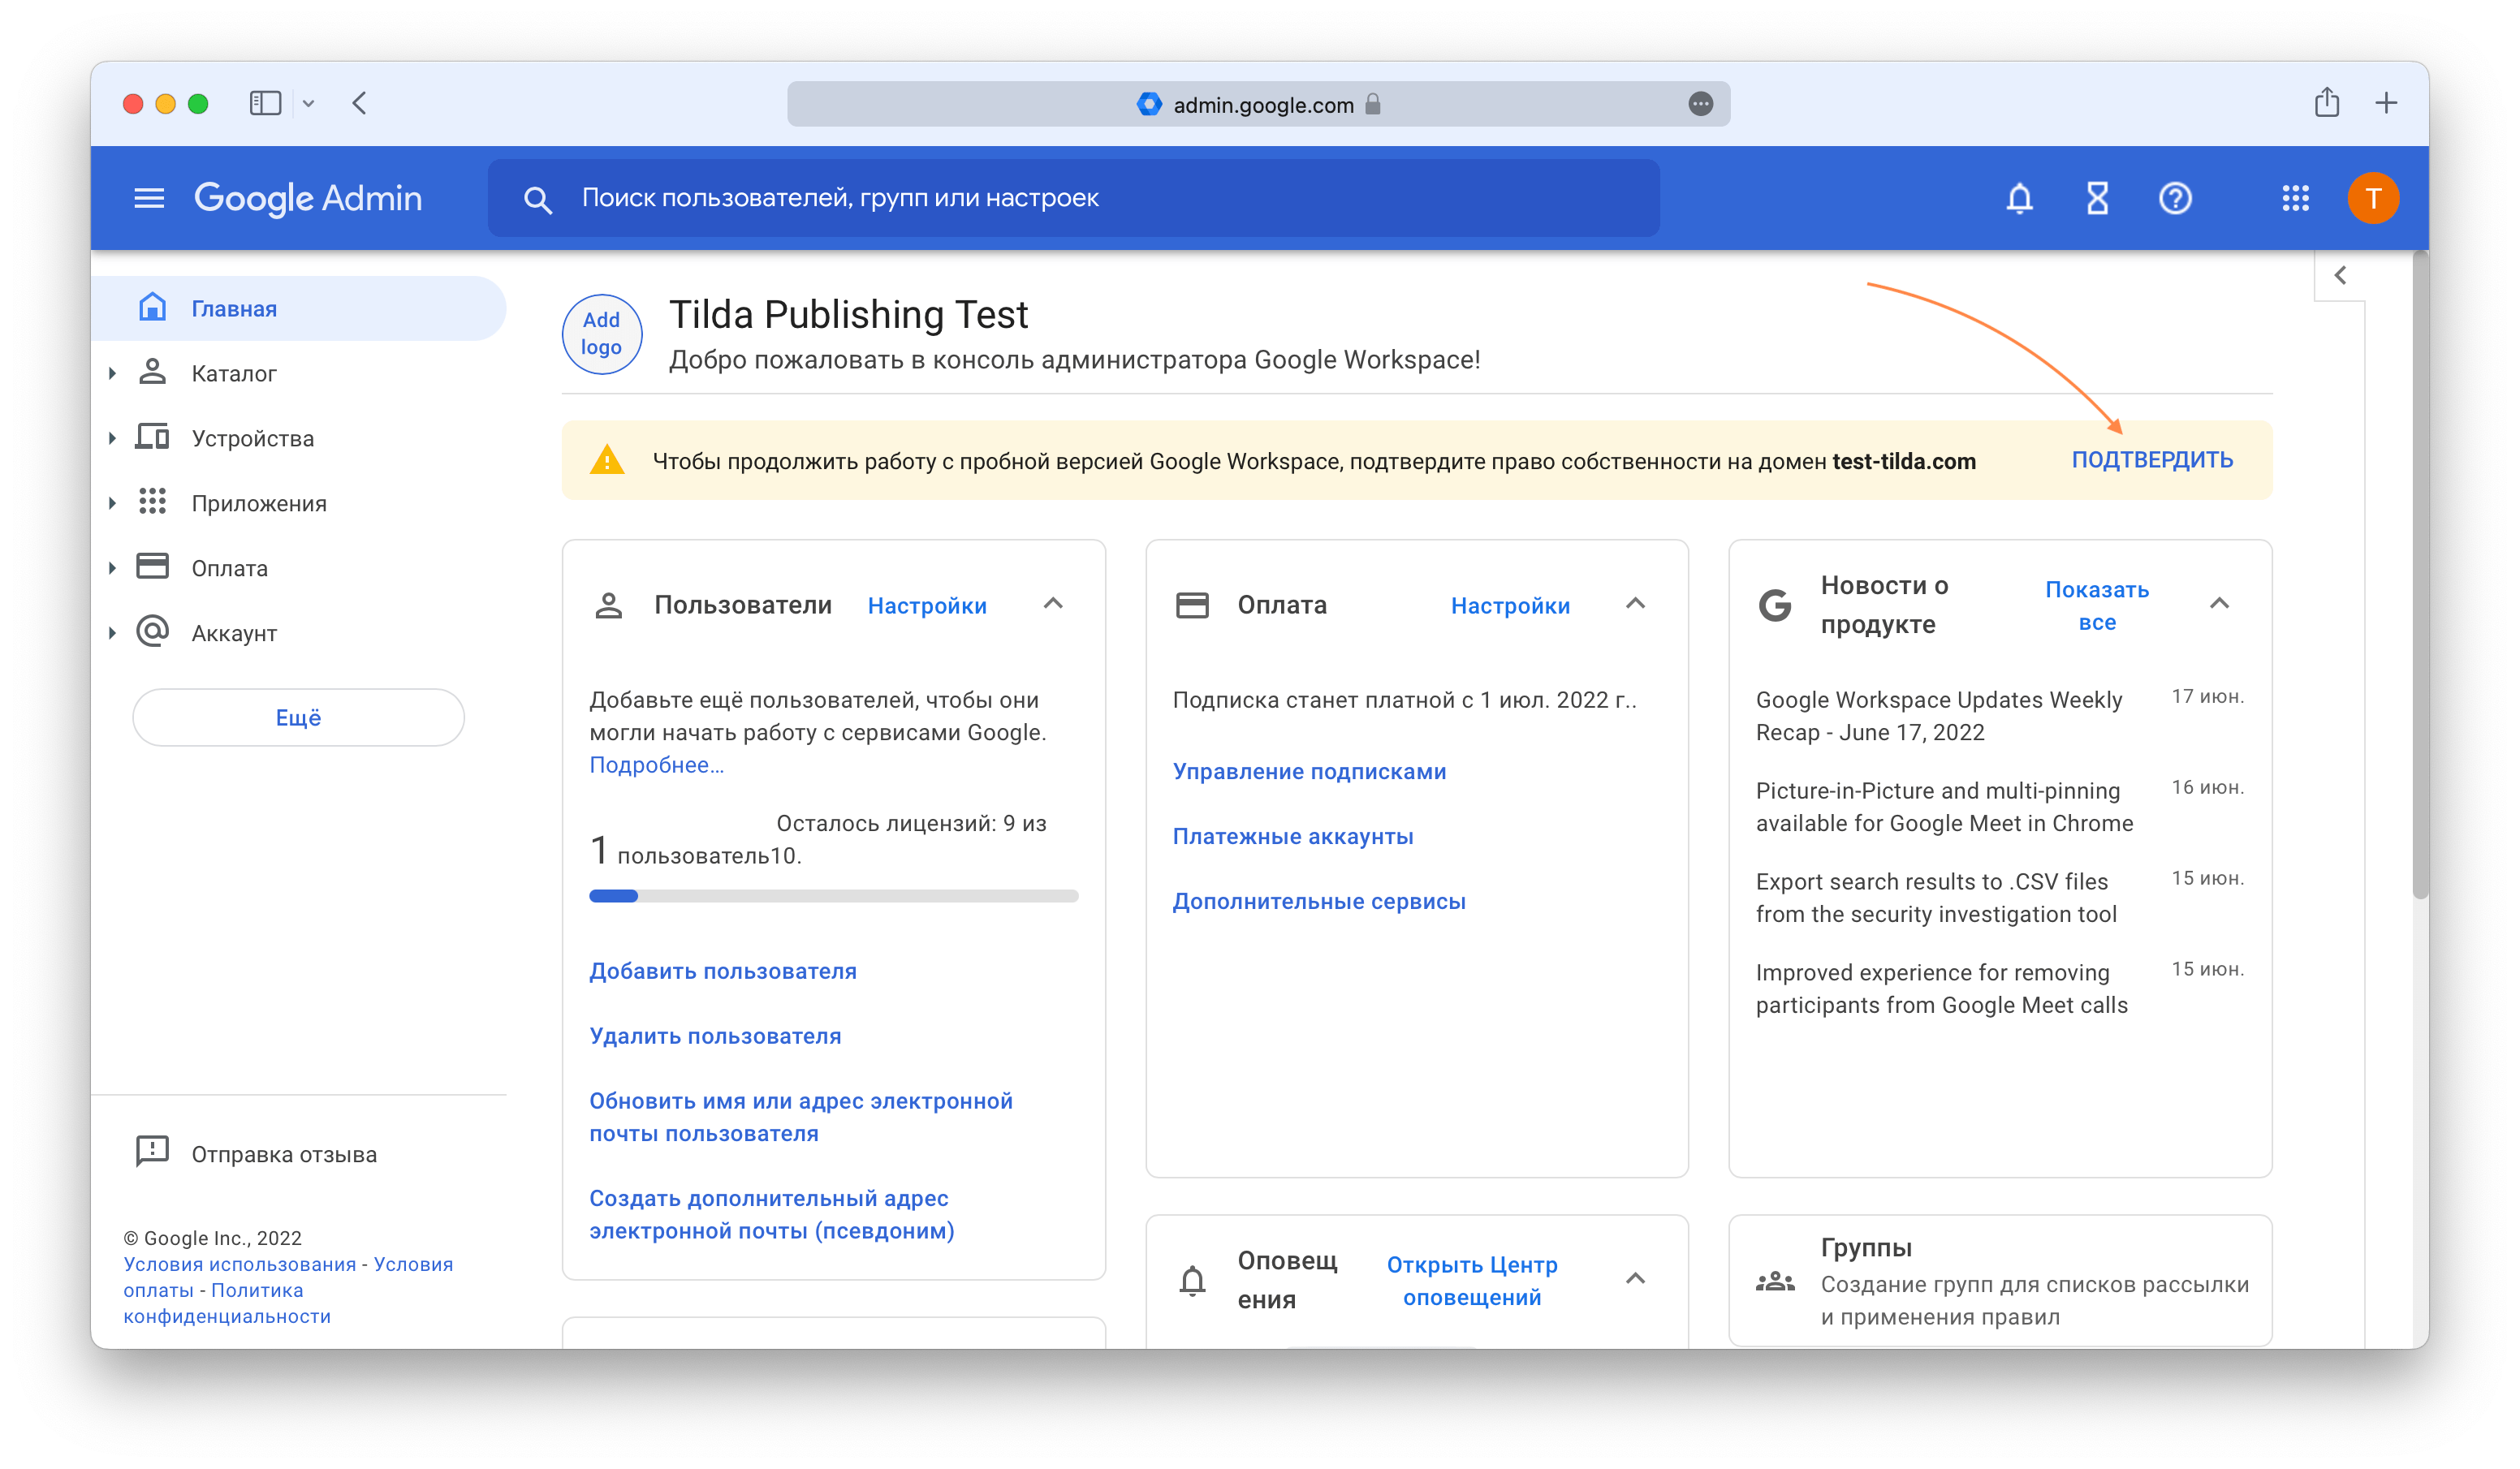The width and height of the screenshot is (2520, 1469).
Task: Collapse the Оплата card
Action: pyautogui.click(x=1635, y=603)
